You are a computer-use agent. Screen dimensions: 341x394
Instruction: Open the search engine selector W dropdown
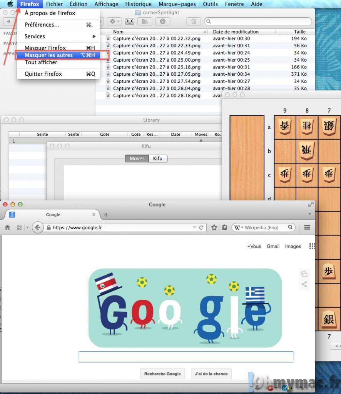(239, 227)
